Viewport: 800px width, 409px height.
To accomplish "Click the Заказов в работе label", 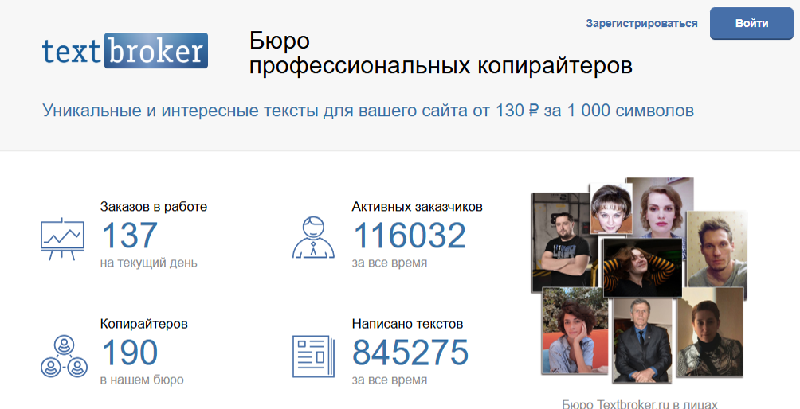I will tap(154, 207).
